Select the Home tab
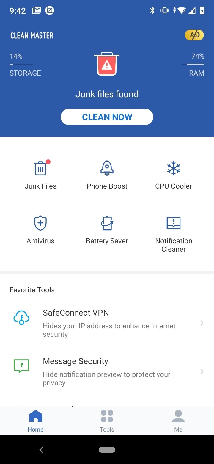The width and height of the screenshot is (214, 464). click(36, 421)
